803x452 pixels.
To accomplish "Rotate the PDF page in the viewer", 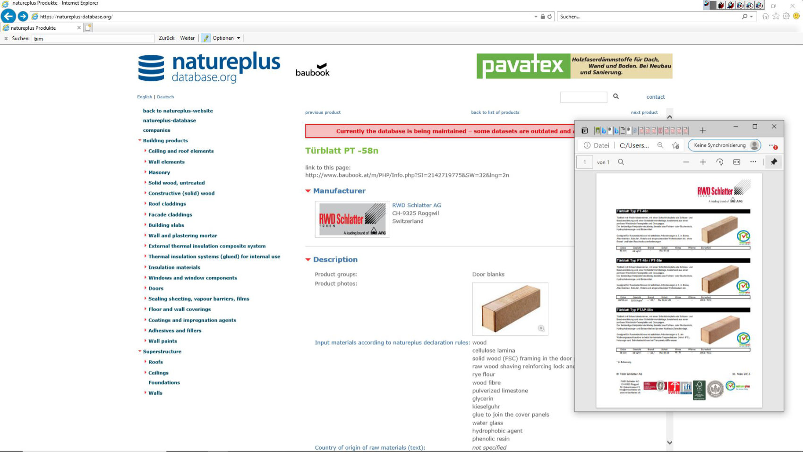I will tap(720, 162).
